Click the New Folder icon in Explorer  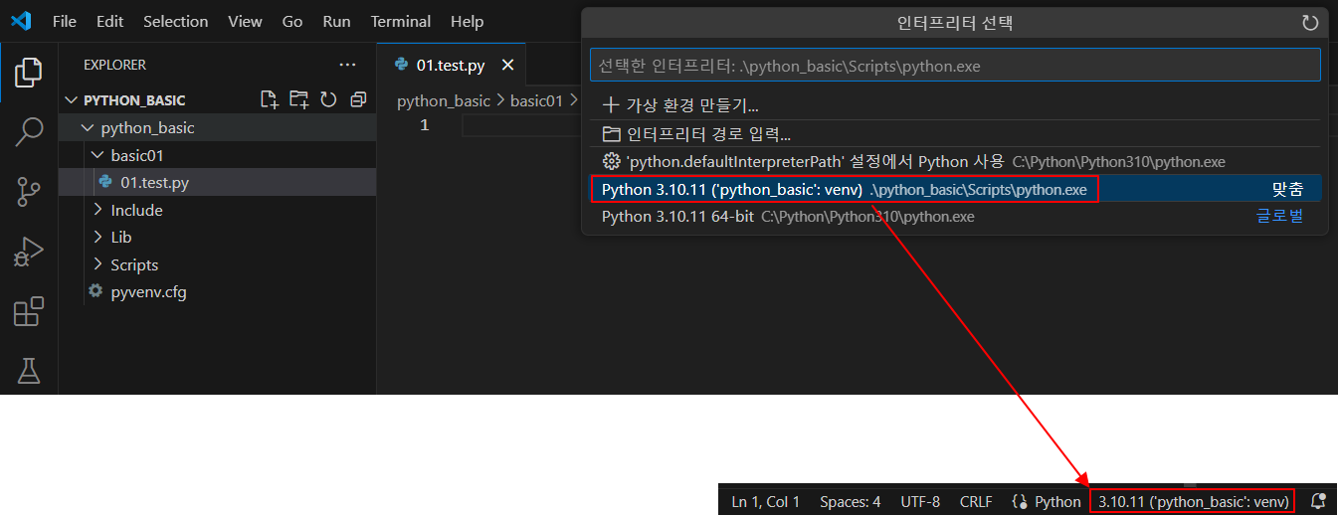[298, 99]
